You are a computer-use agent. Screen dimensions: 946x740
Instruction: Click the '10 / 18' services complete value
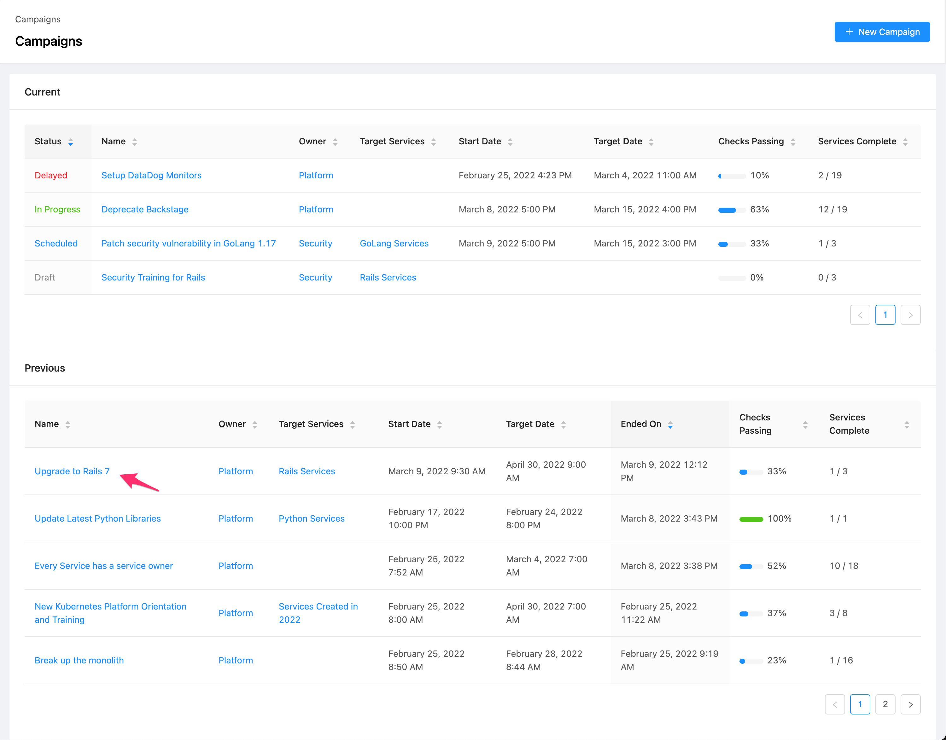[x=844, y=566]
